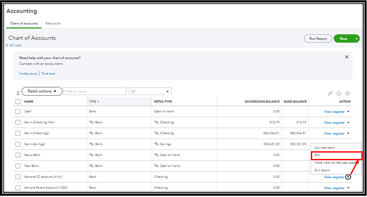The height and width of the screenshot is (197, 367).
Task: Click bank feed icon in Kevin-Savings1 type column
Action: (x=92, y=144)
